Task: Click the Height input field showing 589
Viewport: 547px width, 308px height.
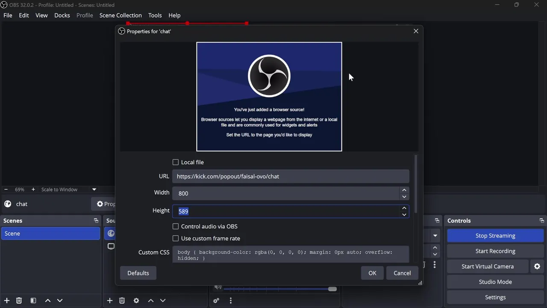Action: tap(286, 211)
